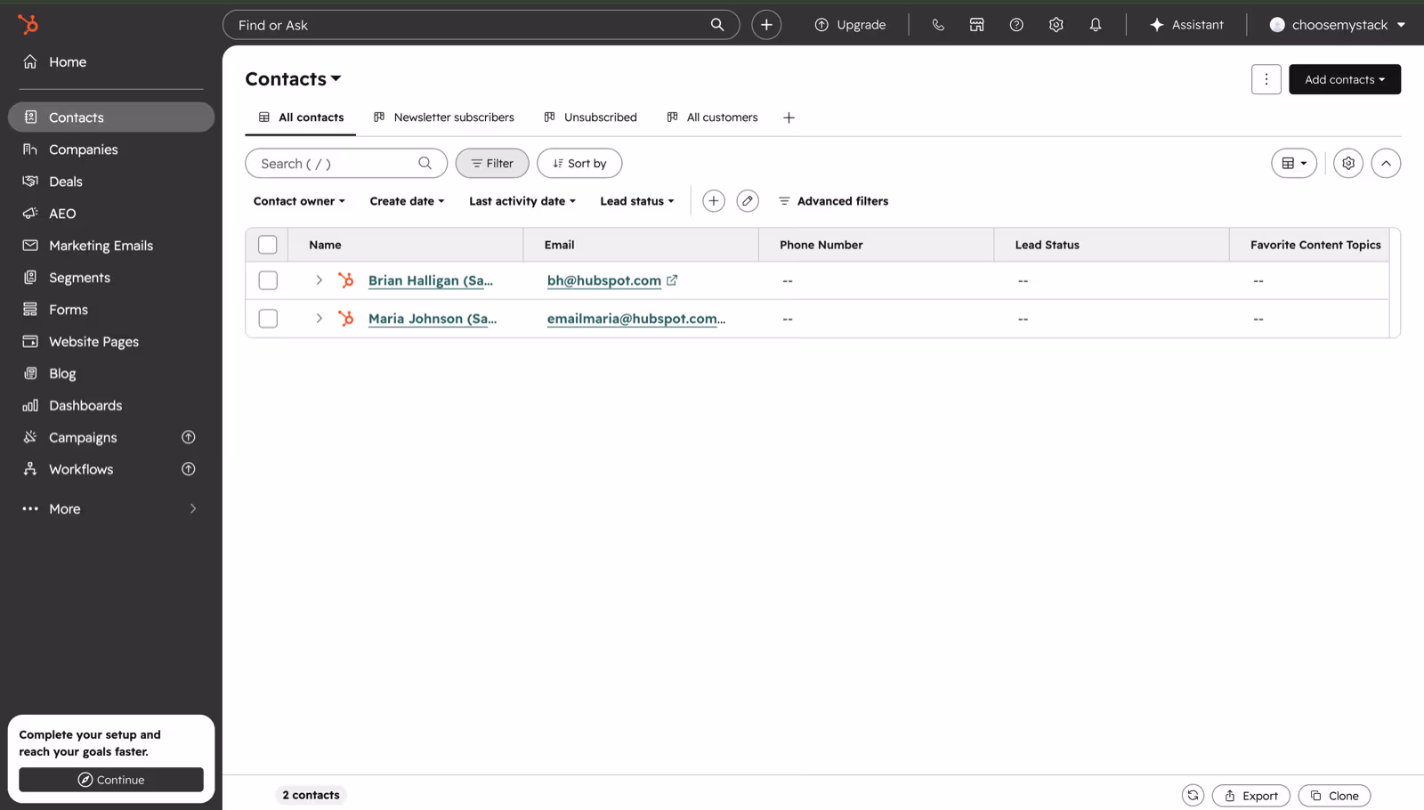Screen dimensions: 1424x810
Task: Open the Assistant sparkle button
Action: (x=1186, y=25)
